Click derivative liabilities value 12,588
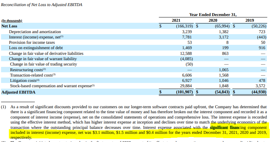The width and height of the screenshot is (274, 142). pyautogui.click(x=186, y=53)
